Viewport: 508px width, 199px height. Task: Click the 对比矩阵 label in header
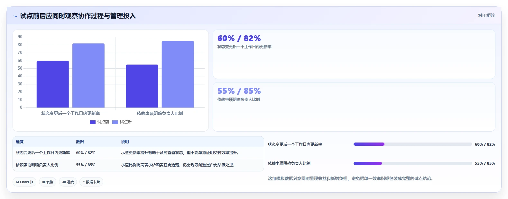[x=486, y=15]
